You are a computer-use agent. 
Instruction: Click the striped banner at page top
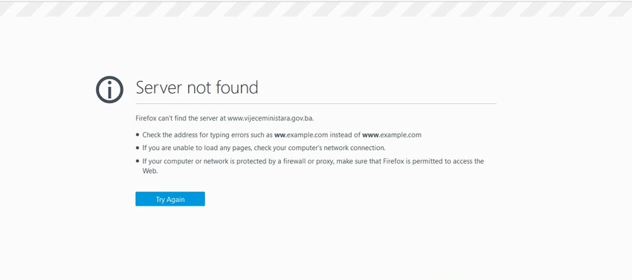(316, 9)
